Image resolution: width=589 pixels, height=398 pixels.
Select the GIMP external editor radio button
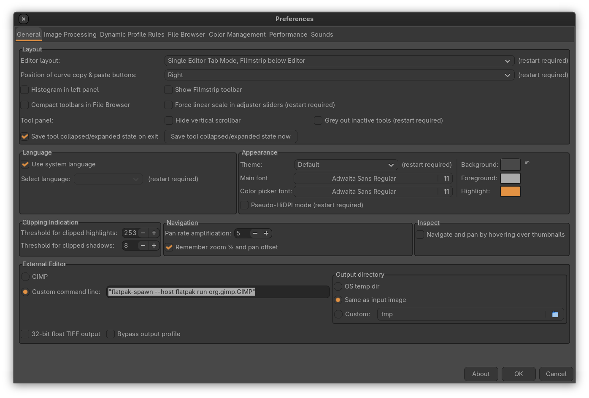pyautogui.click(x=25, y=277)
